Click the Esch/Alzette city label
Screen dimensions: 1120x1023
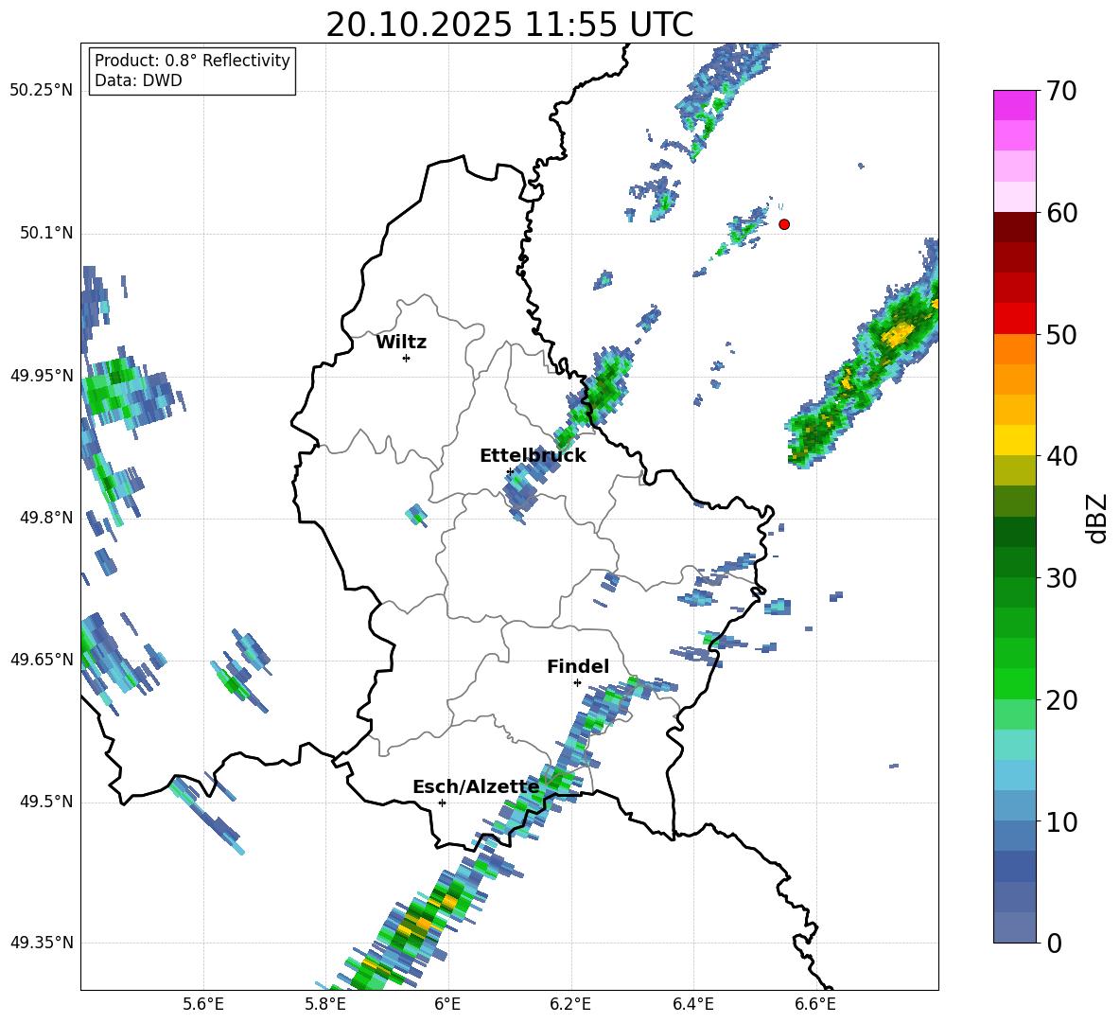[x=476, y=787]
